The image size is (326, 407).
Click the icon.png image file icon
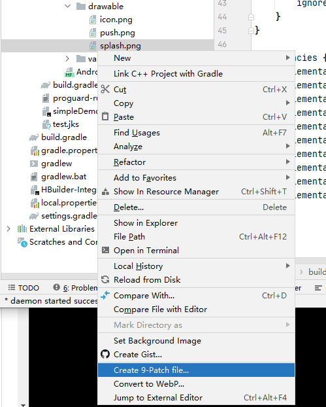coord(93,20)
